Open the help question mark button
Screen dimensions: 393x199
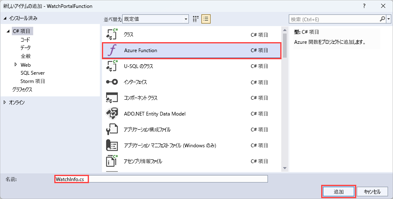coord(364,6)
